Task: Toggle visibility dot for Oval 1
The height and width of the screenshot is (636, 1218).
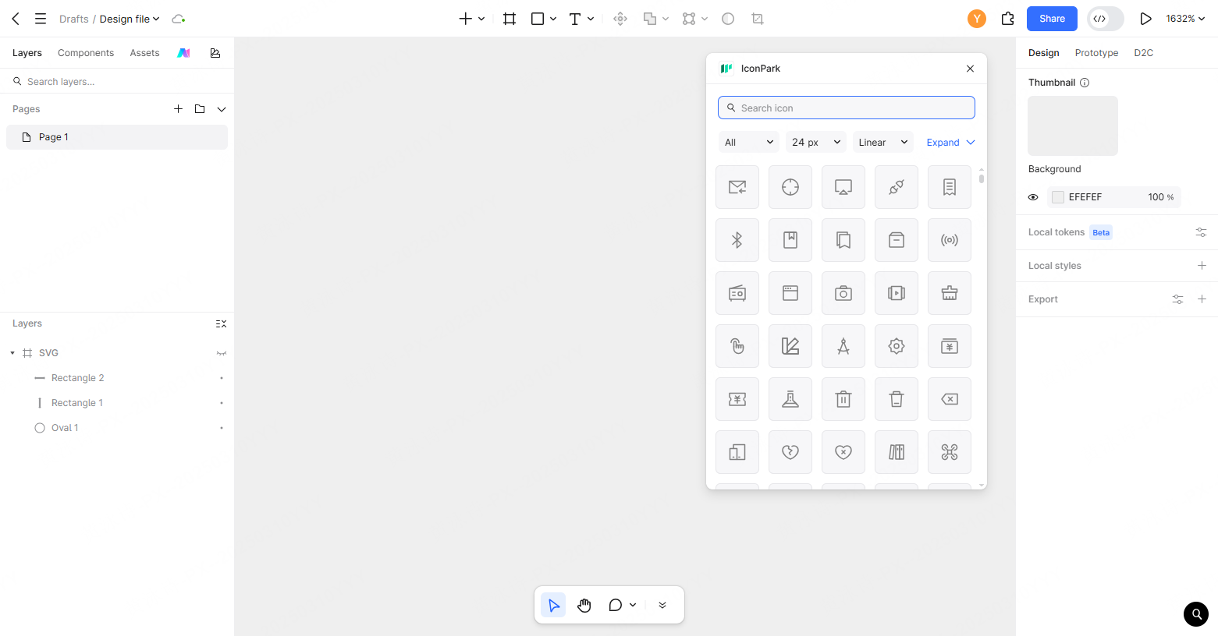Action: [222, 428]
